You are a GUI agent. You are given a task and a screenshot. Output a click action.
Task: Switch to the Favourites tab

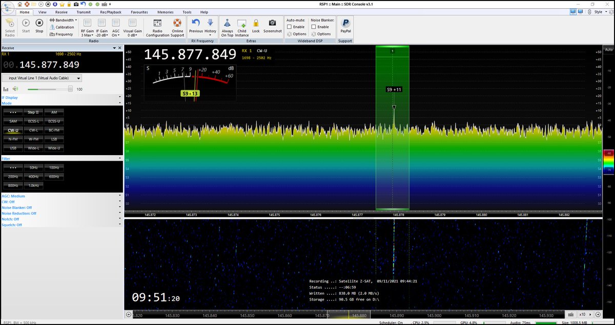[x=139, y=12]
